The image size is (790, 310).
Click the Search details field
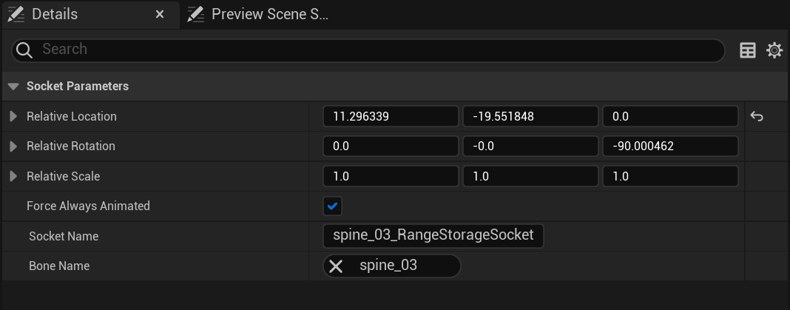coord(370,50)
